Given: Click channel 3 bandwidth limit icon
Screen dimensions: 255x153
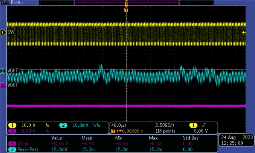Looking at the screenshot, I should pos(47,131).
